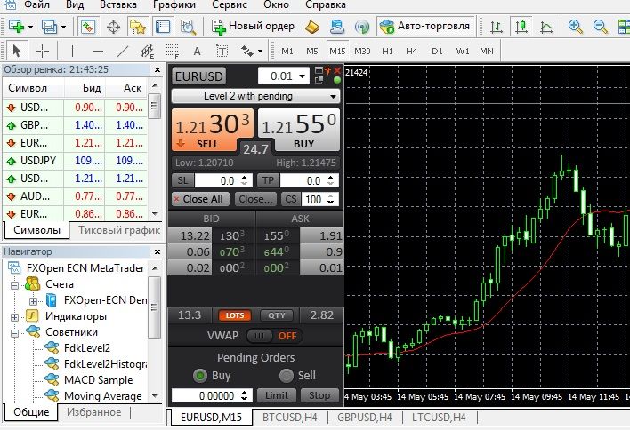The height and width of the screenshot is (430, 630).
Task: Open the MACD Sample expert advisor
Action: 98,380
